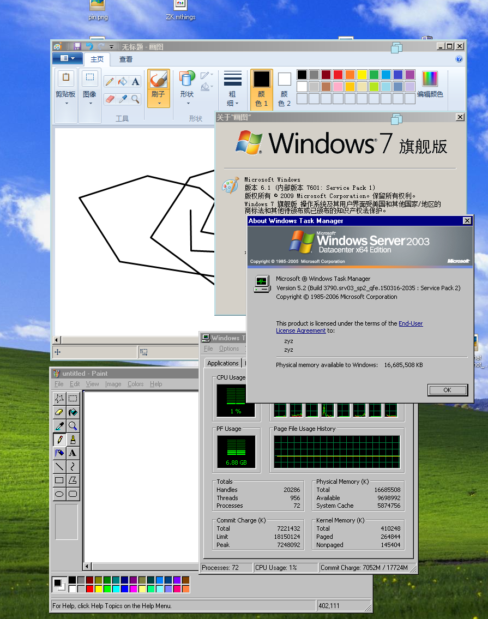Screen dimensions: 488x619
Task: Expand the 图像 dropdown arrow
Action: (91, 104)
